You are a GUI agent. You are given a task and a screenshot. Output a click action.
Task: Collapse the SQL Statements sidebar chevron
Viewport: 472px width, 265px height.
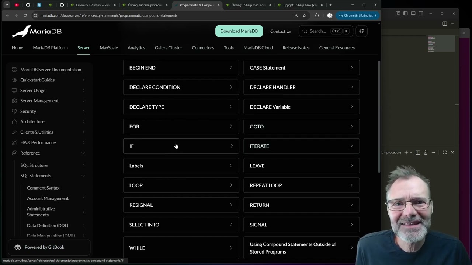83,176
